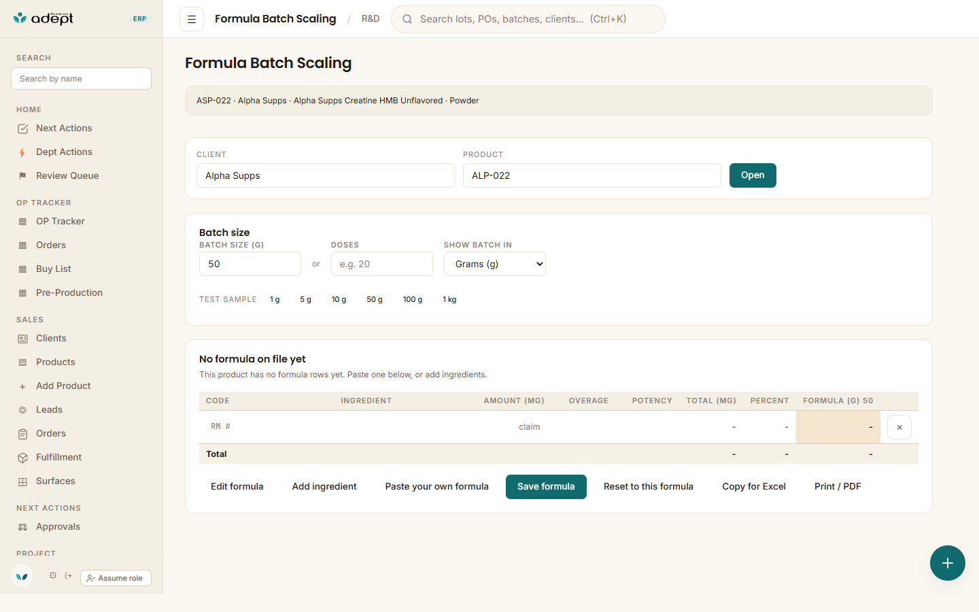979x612 pixels.
Task: Click the Doses input field
Action: coord(382,264)
